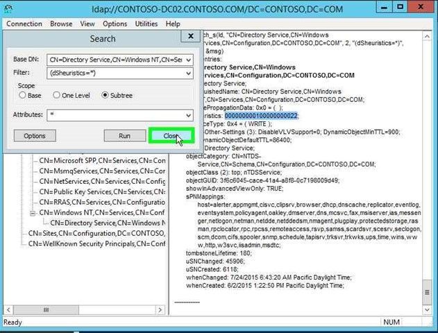Click the objectGUID value line

pos(262,180)
